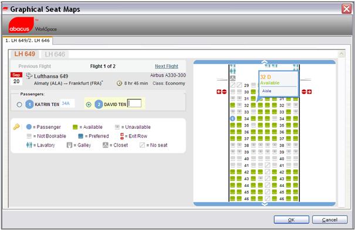The image size is (355, 230).
Task: Click the flight duration clock icon
Action: pos(119,84)
